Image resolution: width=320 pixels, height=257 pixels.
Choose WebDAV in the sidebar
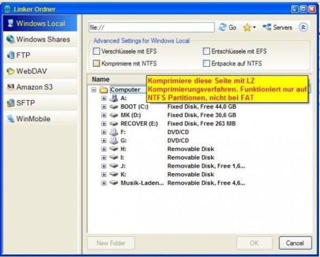point(40,71)
